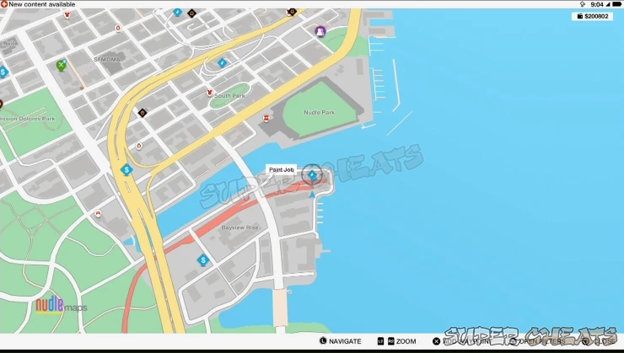The image size is (624, 353).
Task: Click the OPEN FILTERS prompt
Action: click(541, 341)
